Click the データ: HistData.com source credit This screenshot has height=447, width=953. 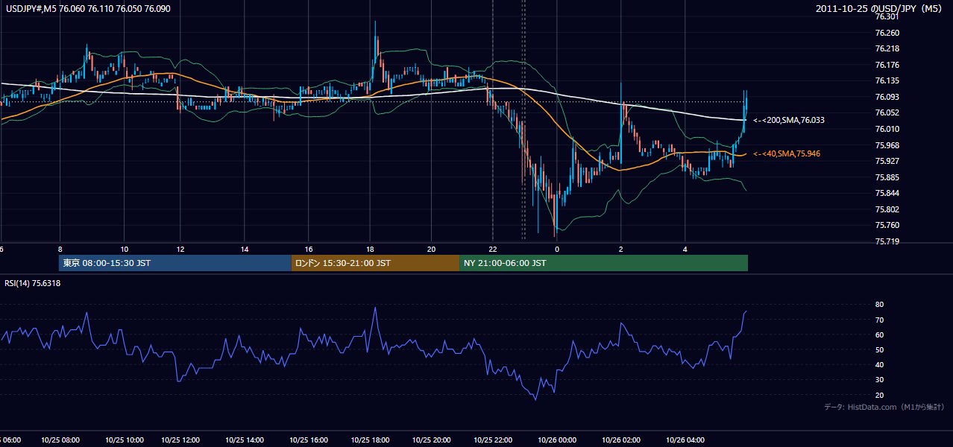[884, 407]
